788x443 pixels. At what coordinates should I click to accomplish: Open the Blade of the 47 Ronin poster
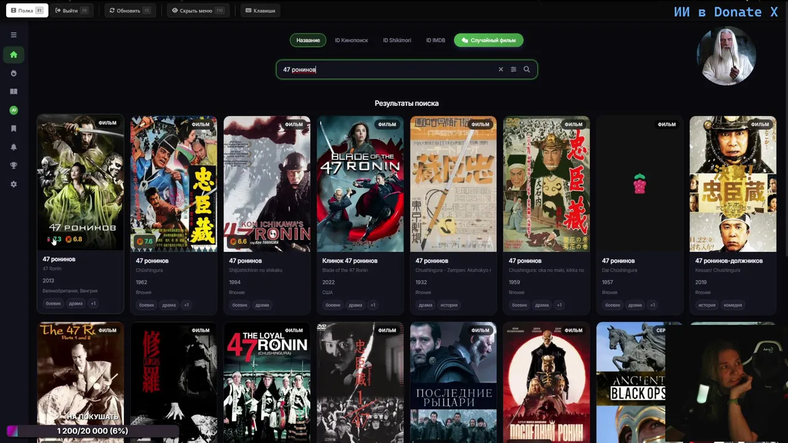tap(360, 184)
